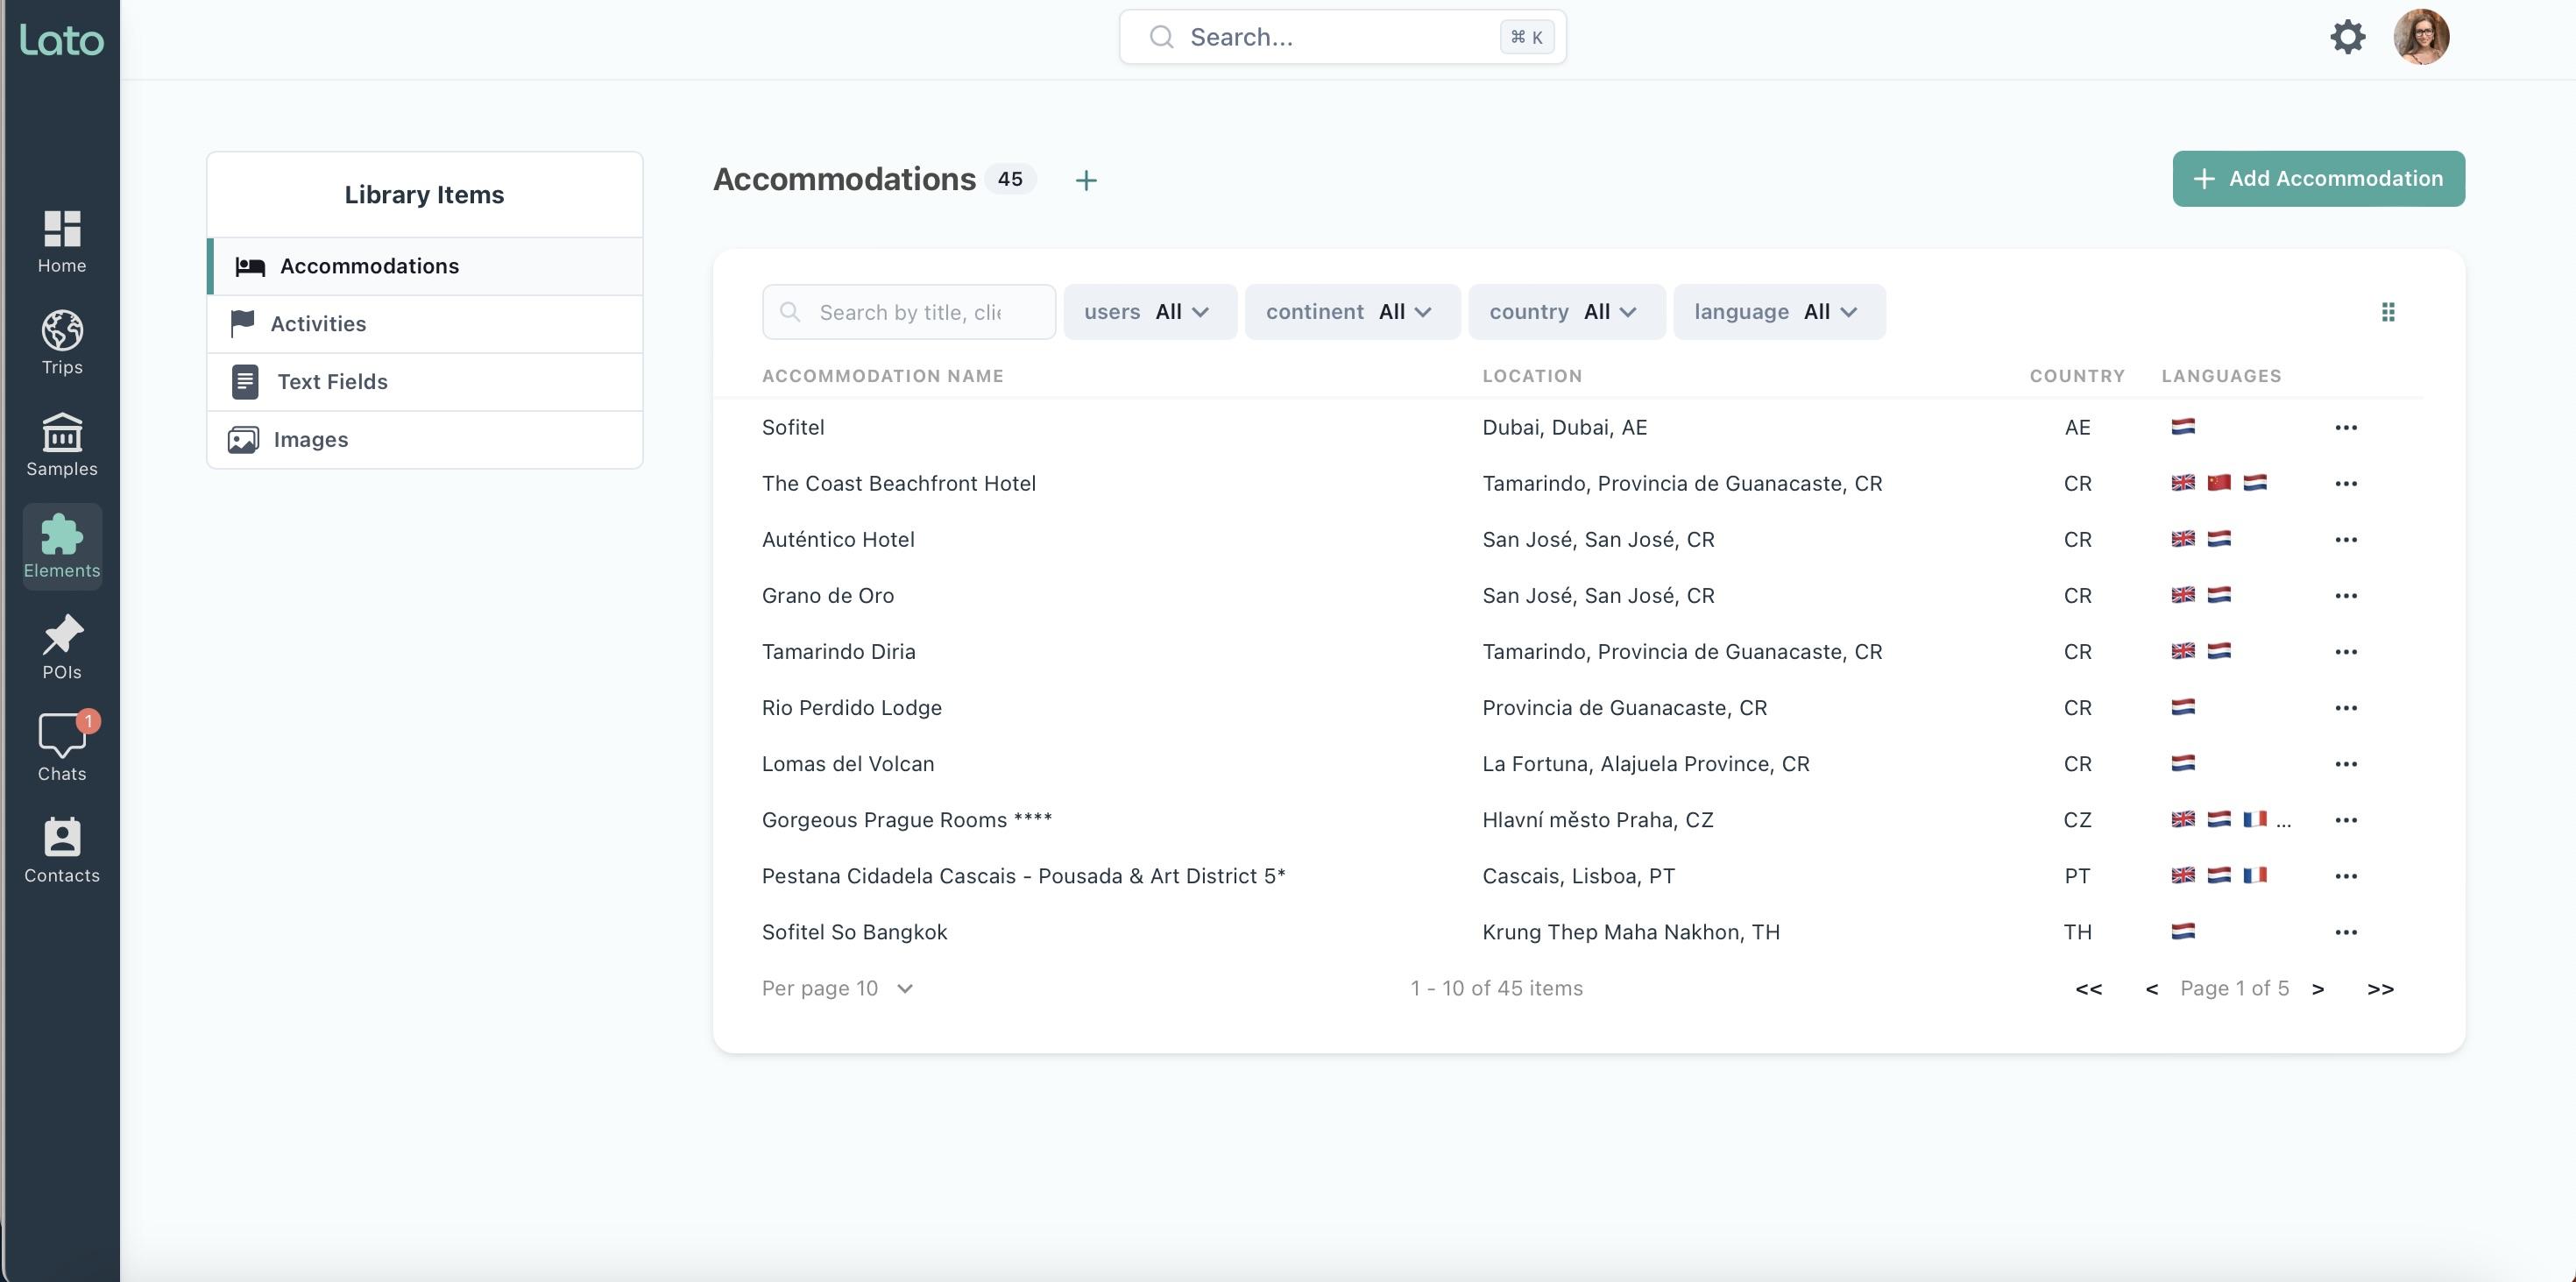The height and width of the screenshot is (1282, 2576).
Task: Open more options for Sofitel row
Action: click(x=2346, y=428)
